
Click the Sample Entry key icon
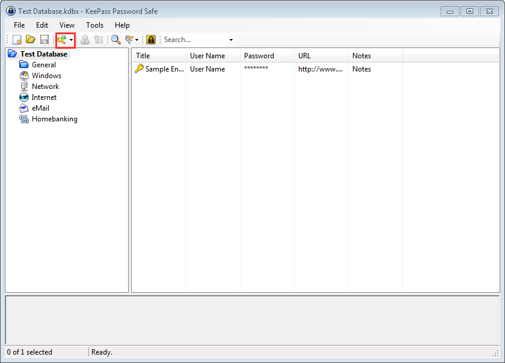click(139, 69)
